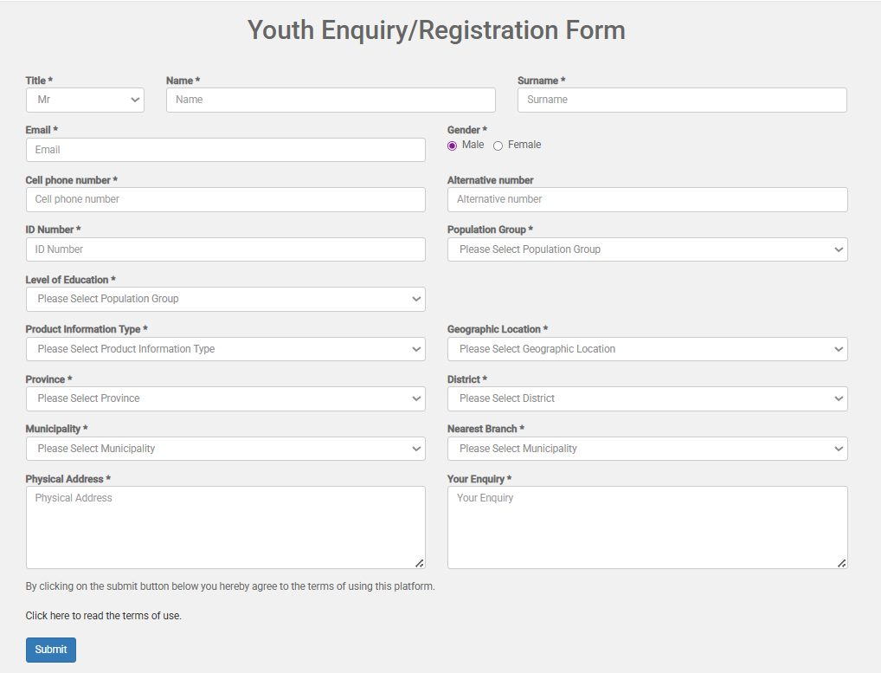Open the Municipality dropdown

225,449
